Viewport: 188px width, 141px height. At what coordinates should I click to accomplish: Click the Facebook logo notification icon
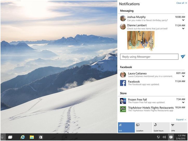(x=123, y=83)
